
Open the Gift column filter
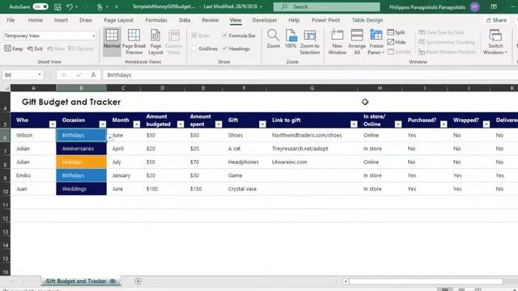(262, 124)
